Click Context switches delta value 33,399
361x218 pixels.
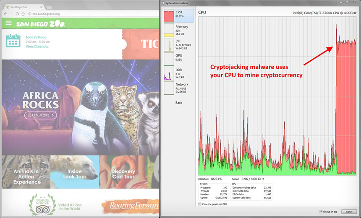[267, 188]
